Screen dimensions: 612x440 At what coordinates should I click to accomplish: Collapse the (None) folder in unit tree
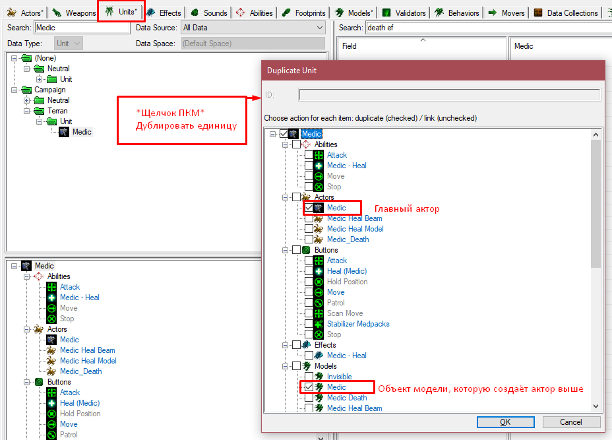(x=14, y=58)
